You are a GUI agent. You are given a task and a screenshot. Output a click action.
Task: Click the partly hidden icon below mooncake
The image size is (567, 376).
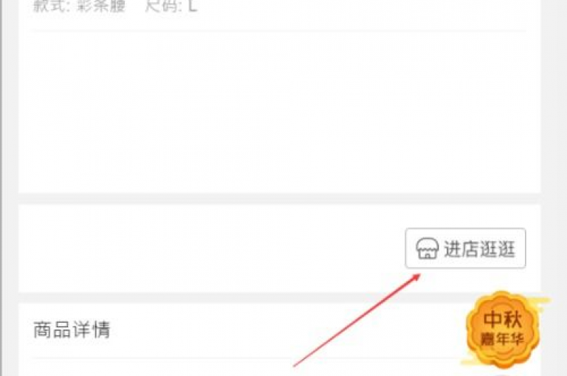click(503, 374)
